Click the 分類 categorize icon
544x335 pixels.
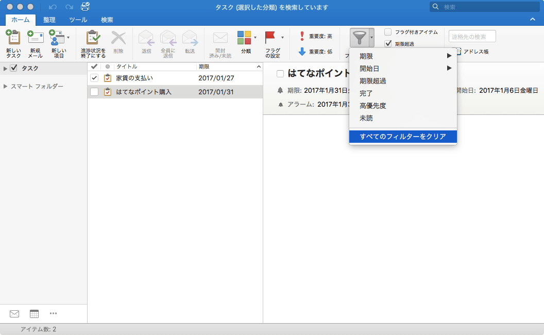point(244,38)
